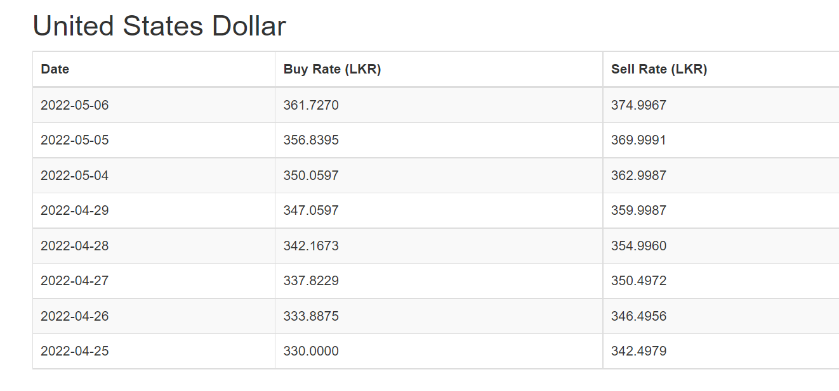
Task: Click the United States Dollar heading
Action: pyautogui.click(x=159, y=26)
